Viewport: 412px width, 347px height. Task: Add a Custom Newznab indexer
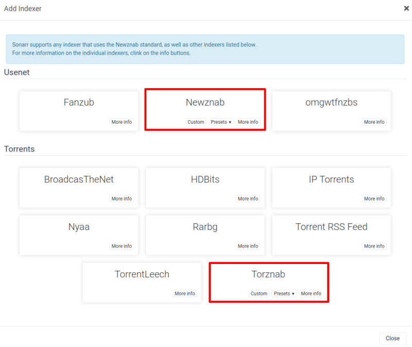(x=196, y=122)
